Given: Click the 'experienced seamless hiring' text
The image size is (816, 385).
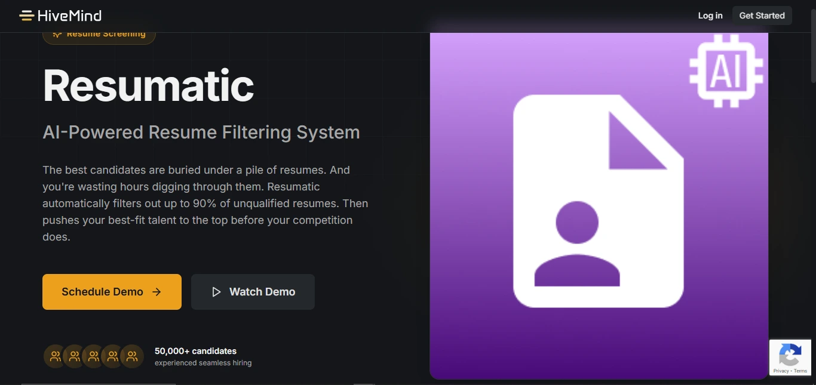Looking at the screenshot, I should click(203, 363).
